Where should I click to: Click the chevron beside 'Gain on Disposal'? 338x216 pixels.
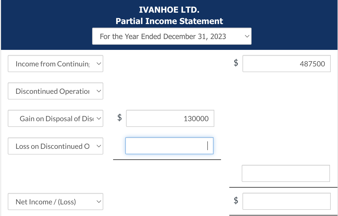click(x=98, y=118)
